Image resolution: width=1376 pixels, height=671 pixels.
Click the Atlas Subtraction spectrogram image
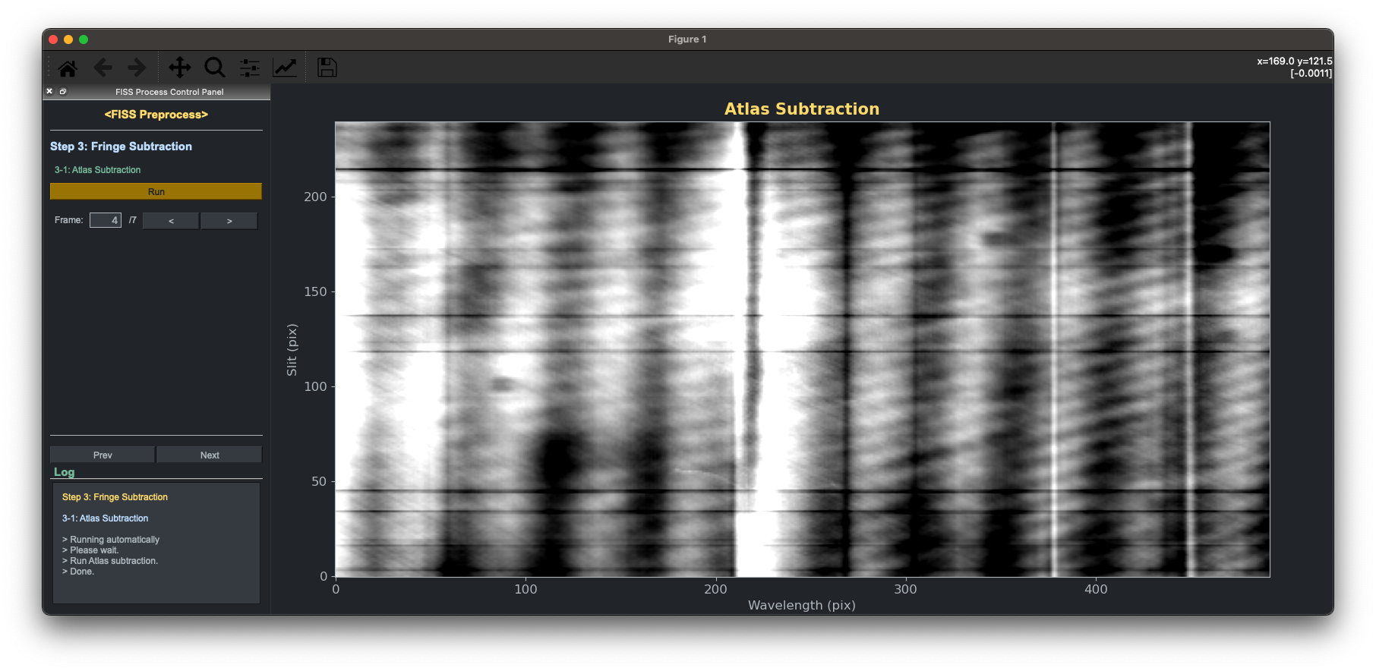point(802,349)
